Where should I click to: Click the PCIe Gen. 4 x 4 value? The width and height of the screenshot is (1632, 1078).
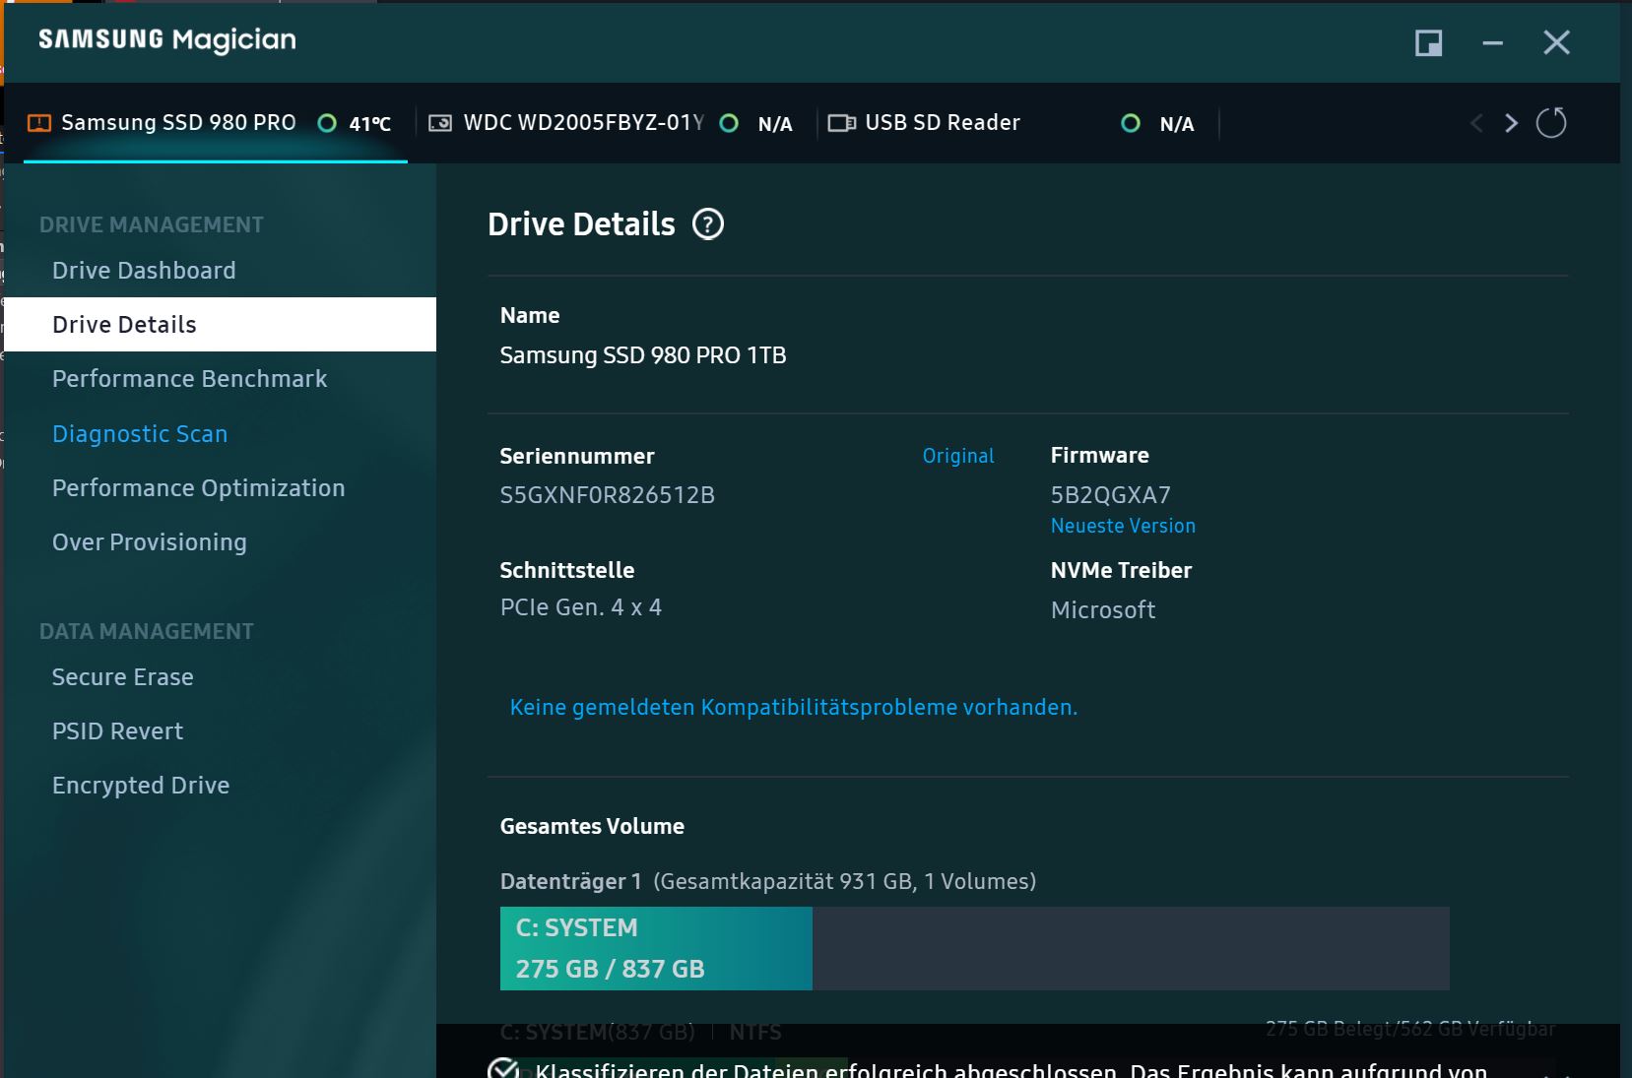(580, 607)
